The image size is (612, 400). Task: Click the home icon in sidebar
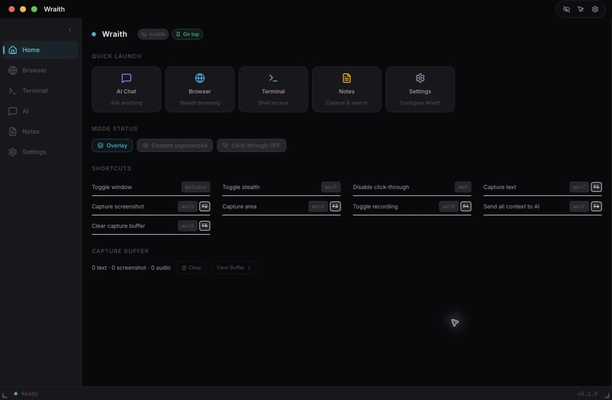pyautogui.click(x=13, y=50)
